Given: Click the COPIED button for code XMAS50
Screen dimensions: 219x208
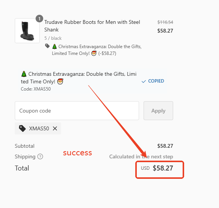Looking at the screenshot, I should click(x=153, y=81).
